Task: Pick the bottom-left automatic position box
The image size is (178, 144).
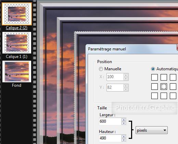Action: [x=154, y=96]
